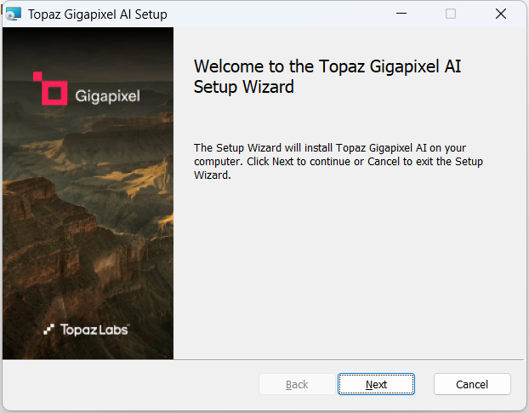Minimize the Topaz Gigapixel AI Setup window
529x413 pixels.
click(401, 14)
